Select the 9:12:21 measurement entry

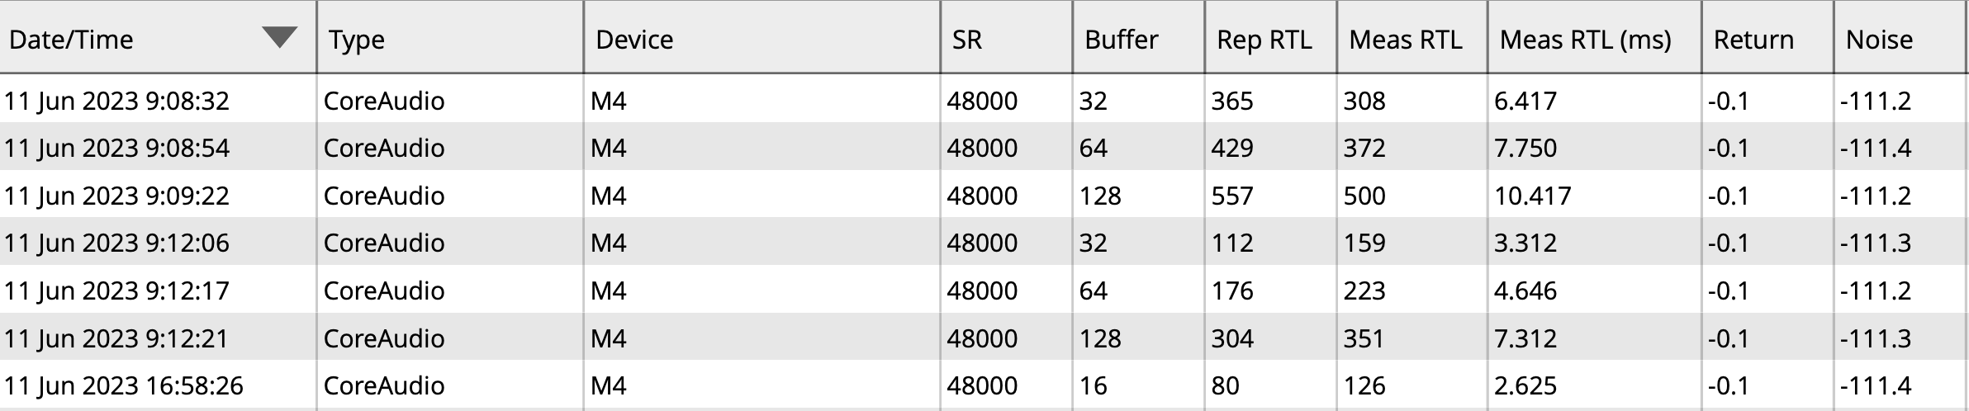[116, 338]
